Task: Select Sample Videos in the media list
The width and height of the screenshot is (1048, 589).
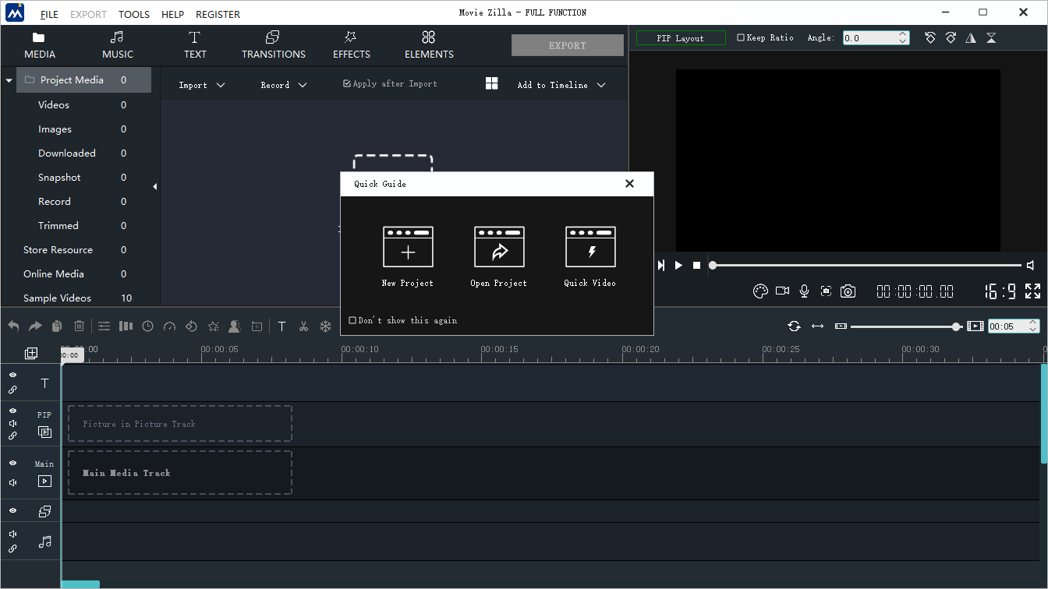Action: 57,298
